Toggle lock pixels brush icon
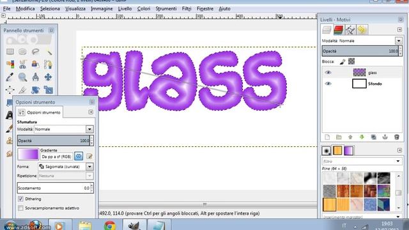 point(343,61)
